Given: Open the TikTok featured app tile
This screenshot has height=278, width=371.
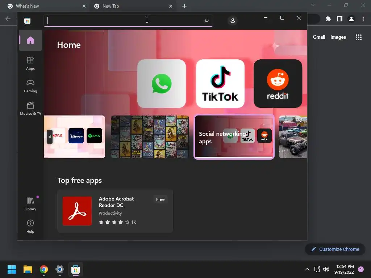Looking at the screenshot, I should point(220,84).
